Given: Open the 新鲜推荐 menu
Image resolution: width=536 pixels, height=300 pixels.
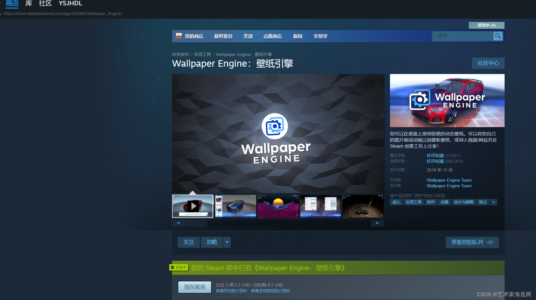Looking at the screenshot, I should tap(223, 36).
